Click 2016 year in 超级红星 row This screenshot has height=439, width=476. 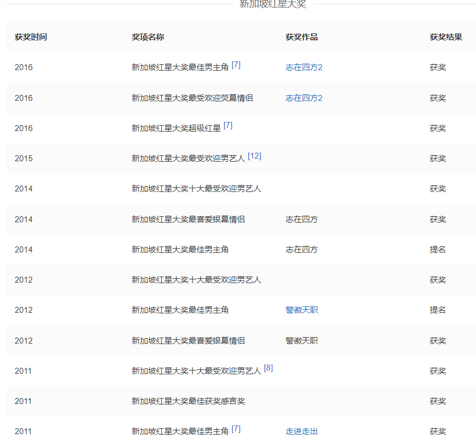(x=24, y=128)
